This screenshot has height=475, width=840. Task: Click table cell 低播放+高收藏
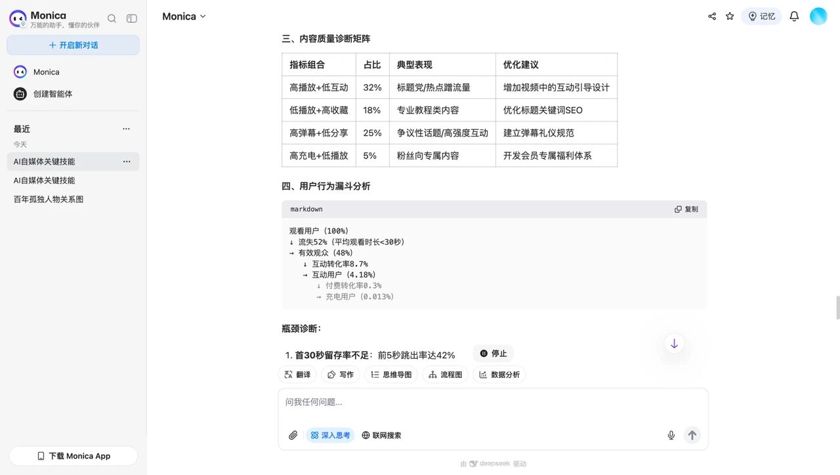point(319,110)
